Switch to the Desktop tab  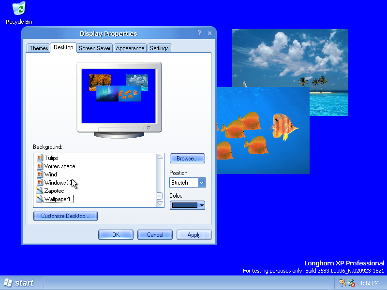point(63,47)
